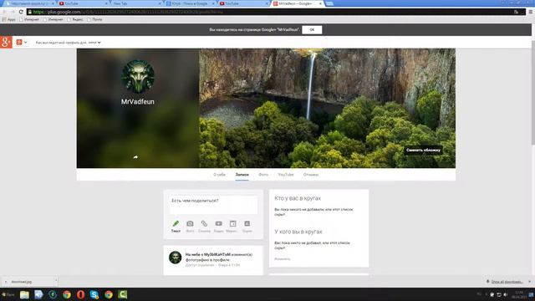The height and width of the screenshot is (301, 535).
Task: Click the Изменить link in circles card
Action: 283,259
